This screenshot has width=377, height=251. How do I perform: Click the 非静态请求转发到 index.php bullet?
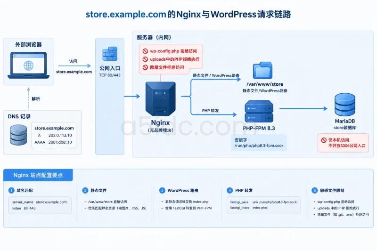tap(187, 202)
